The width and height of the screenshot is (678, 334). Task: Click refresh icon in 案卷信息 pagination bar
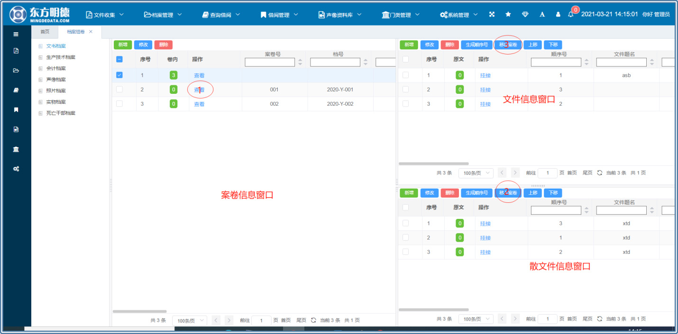(313, 320)
